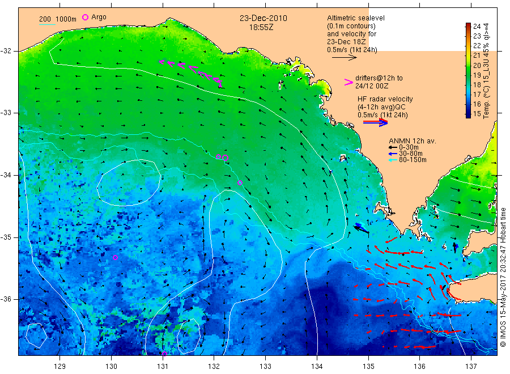Click the 'drifters@12h to' legend text
Viewport: 510px width, 374px height.
(x=379, y=78)
